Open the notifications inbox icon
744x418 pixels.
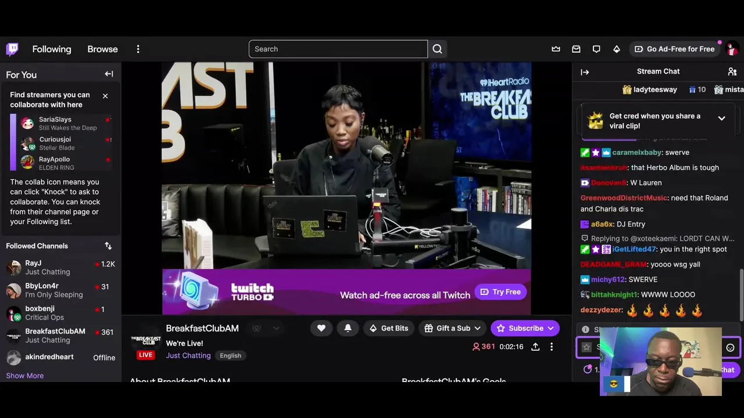tap(576, 49)
